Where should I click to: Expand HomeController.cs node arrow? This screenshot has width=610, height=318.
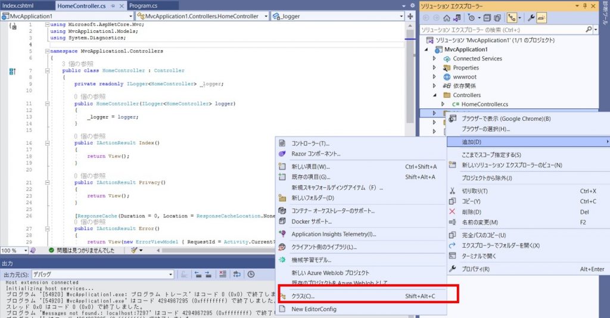tap(443, 104)
